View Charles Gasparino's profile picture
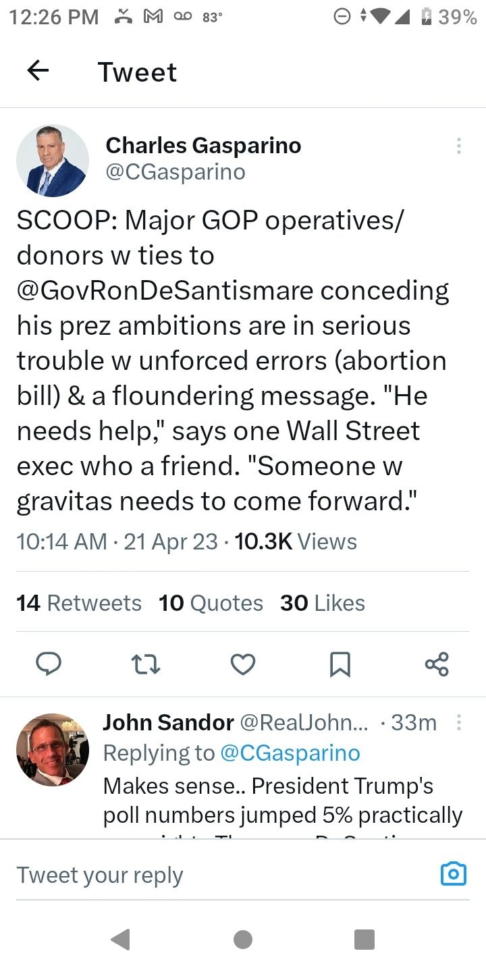This screenshot has height=972, width=486. tap(53, 161)
